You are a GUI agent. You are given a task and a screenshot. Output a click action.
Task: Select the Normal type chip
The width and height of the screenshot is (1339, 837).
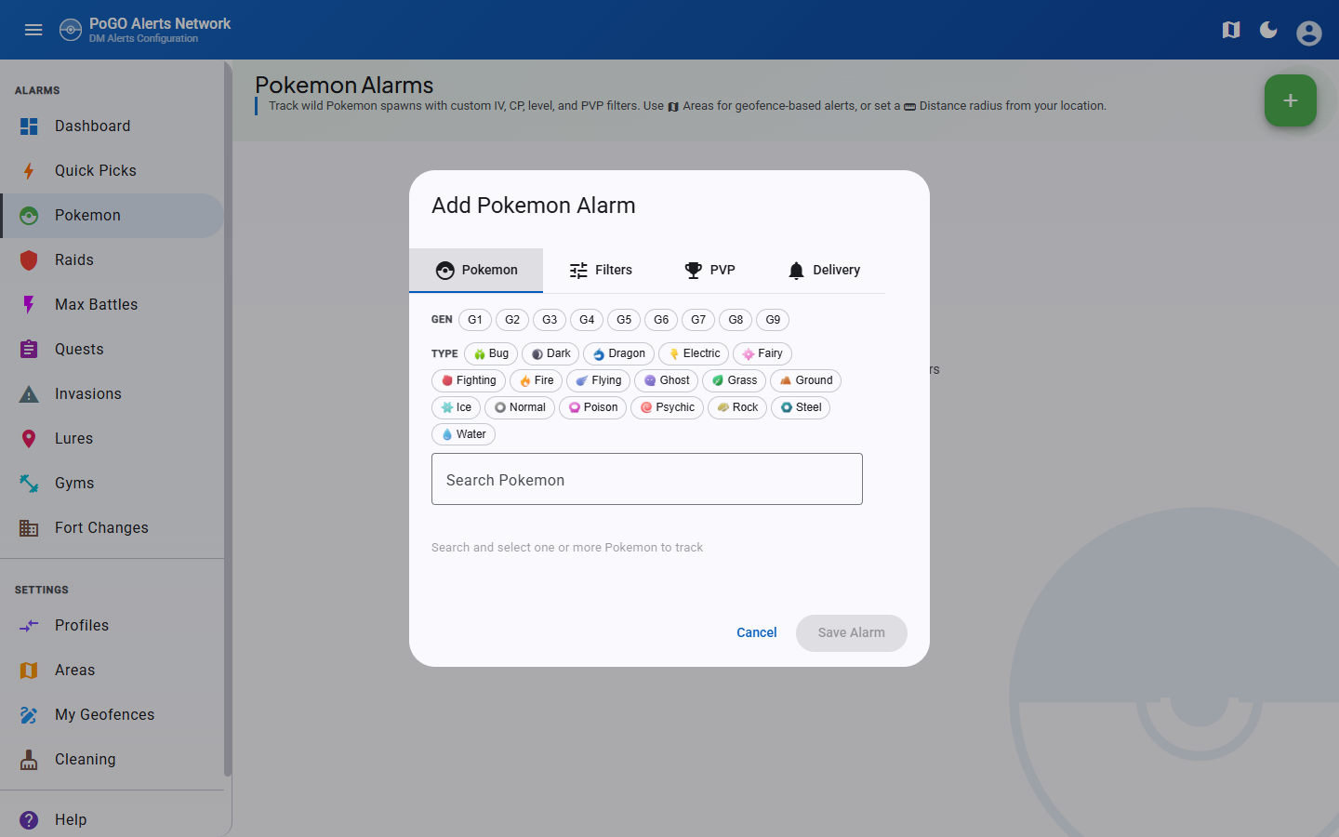[x=520, y=408]
